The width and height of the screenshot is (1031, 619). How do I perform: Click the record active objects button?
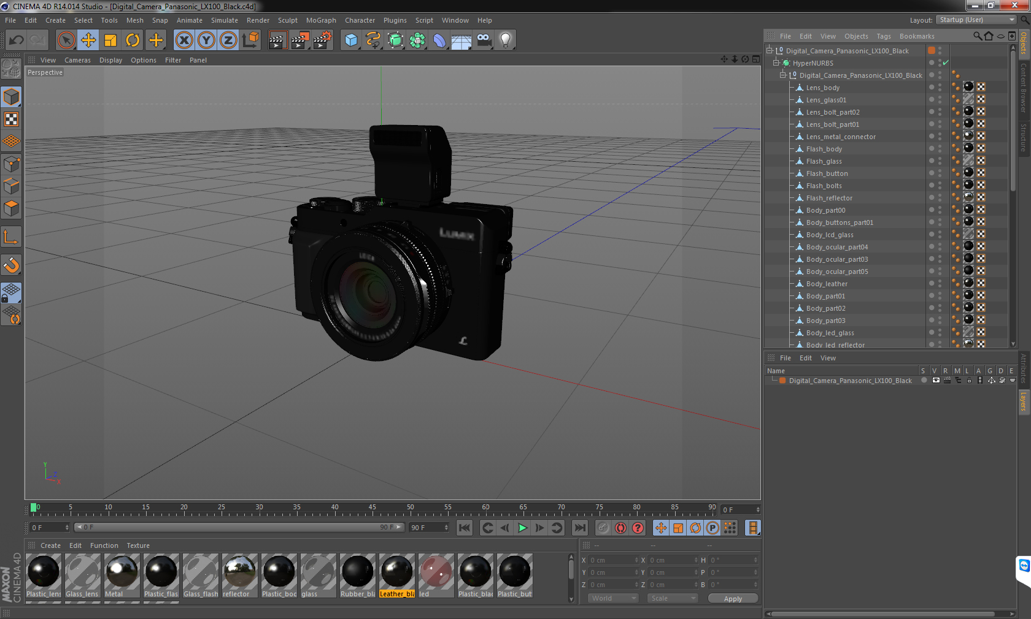click(x=604, y=528)
